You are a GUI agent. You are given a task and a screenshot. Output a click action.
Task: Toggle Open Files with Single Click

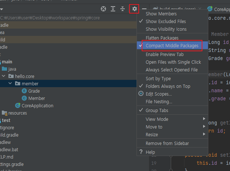tap(172, 62)
